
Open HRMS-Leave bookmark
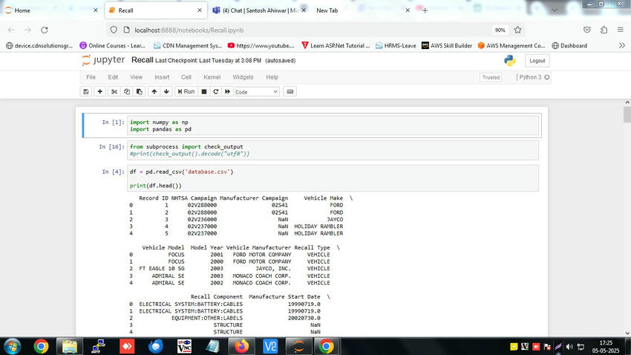pyautogui.click(x=396, y=46)
